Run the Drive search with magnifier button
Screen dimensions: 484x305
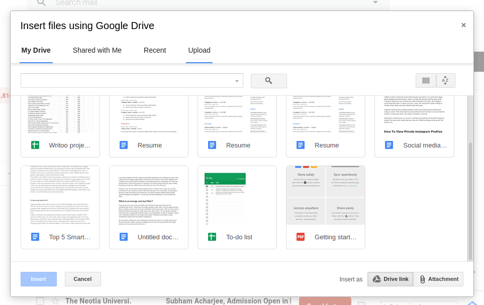point(268,81)
